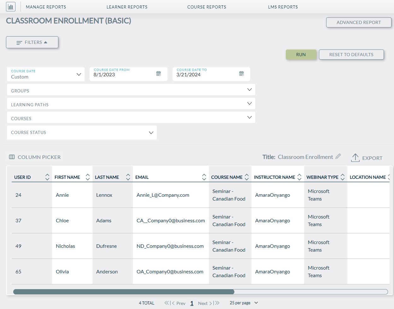Click Reset to Defaults
The height and width of the screenshot is (309, 394).
point(351,54)
